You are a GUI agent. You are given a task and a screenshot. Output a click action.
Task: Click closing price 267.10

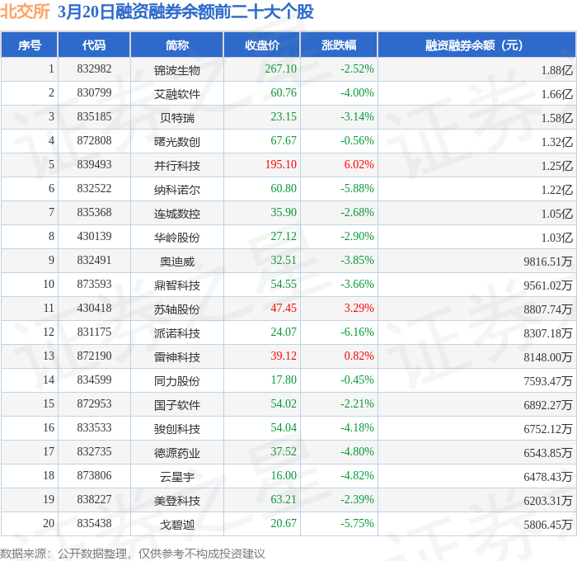281,68
